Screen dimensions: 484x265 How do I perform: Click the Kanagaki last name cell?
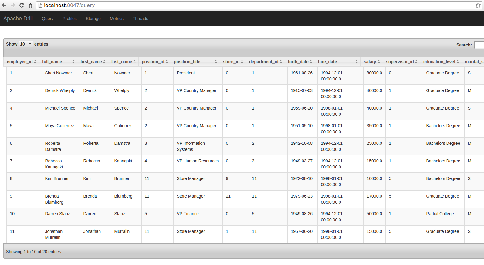click(126, 164)
